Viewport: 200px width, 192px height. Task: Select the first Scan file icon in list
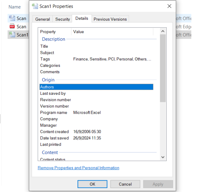coord(12,18)
